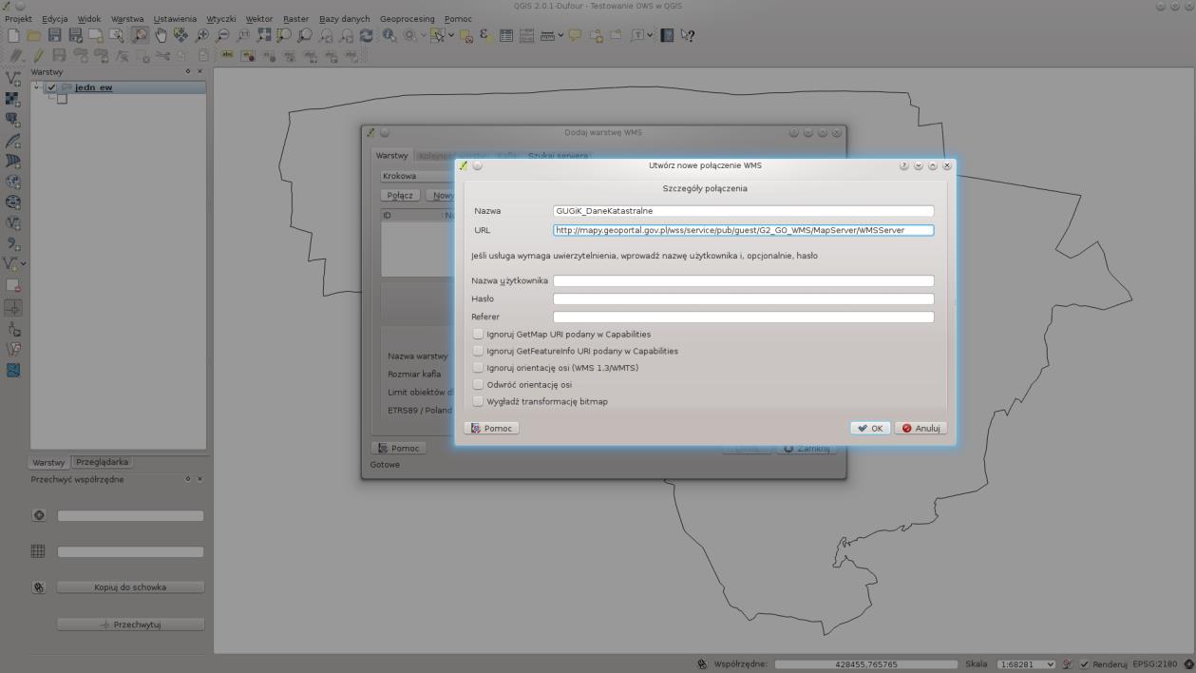This screenshot has height=673, width=1196.
Task: Click Add WMS layer globe icon
Action: (12, 181)
